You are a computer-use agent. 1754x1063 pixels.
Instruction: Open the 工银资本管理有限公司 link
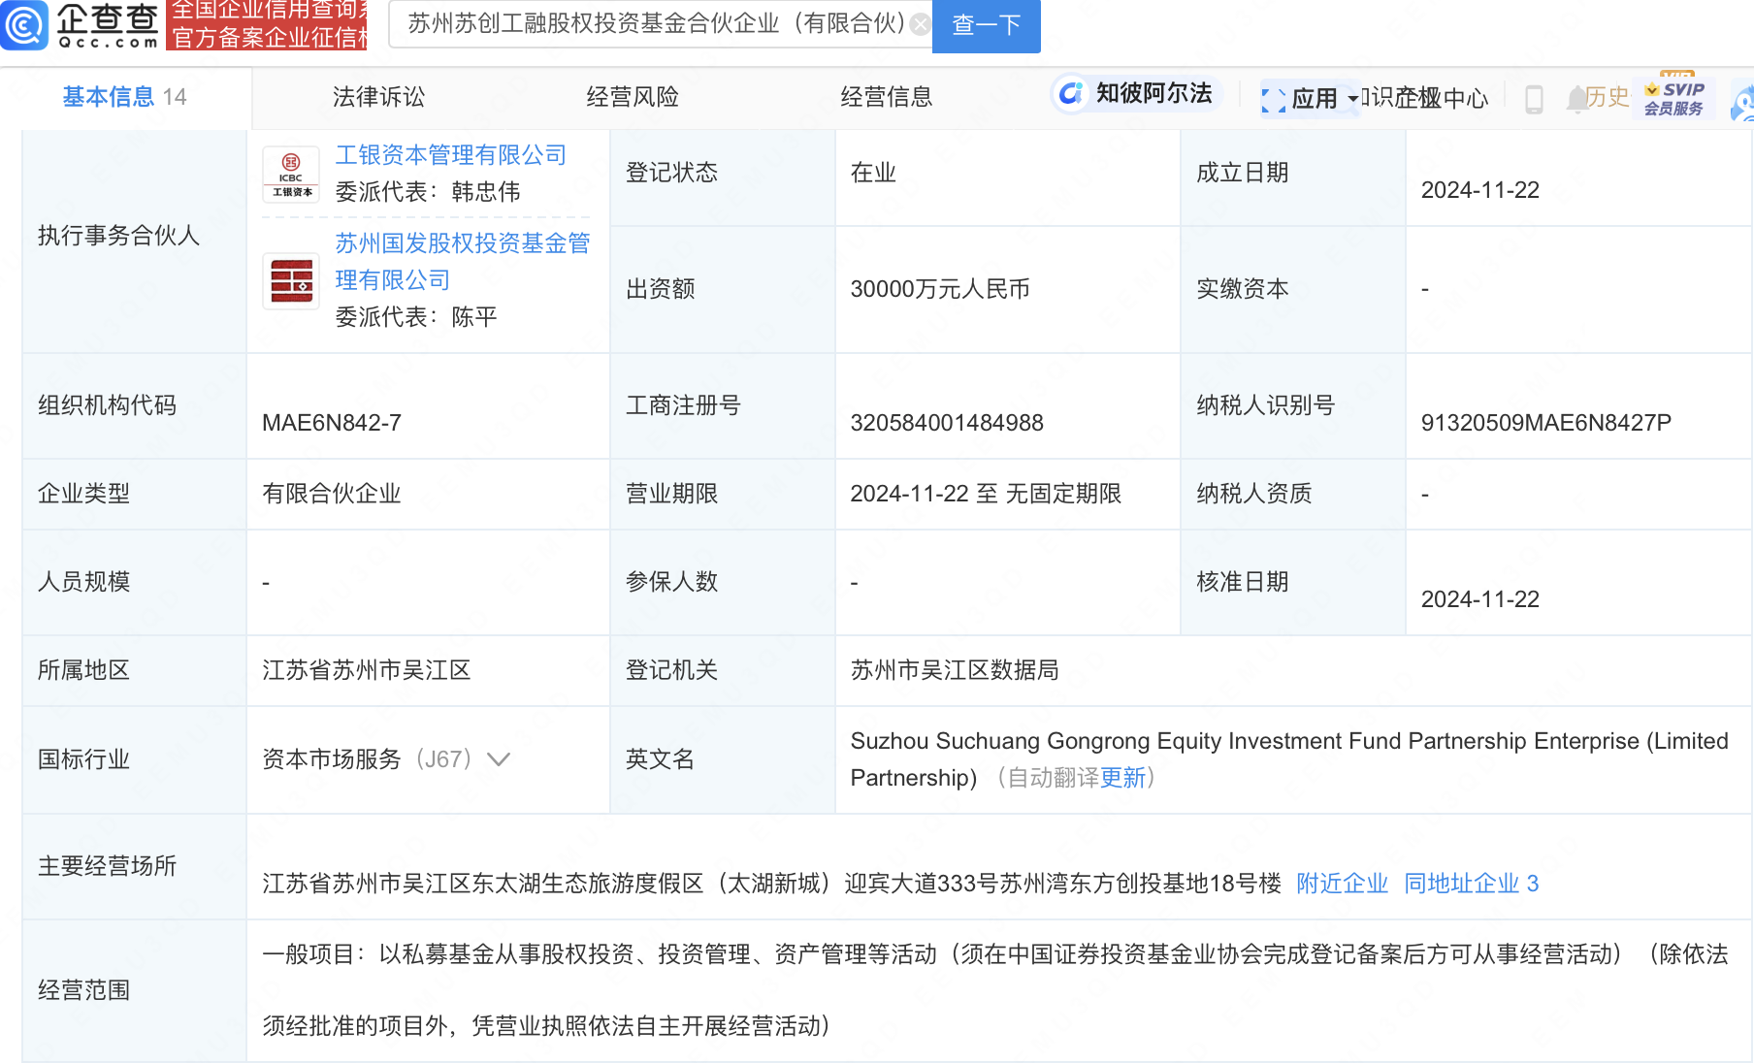coord(450,155)
